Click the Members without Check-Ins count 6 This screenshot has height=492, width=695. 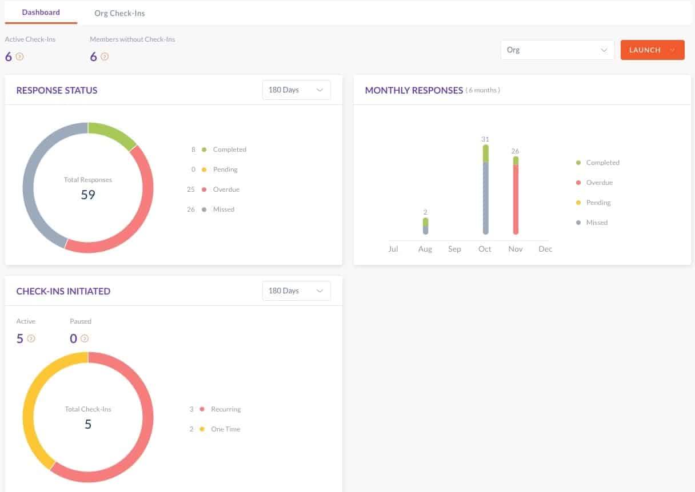click(x=94, y=57)
